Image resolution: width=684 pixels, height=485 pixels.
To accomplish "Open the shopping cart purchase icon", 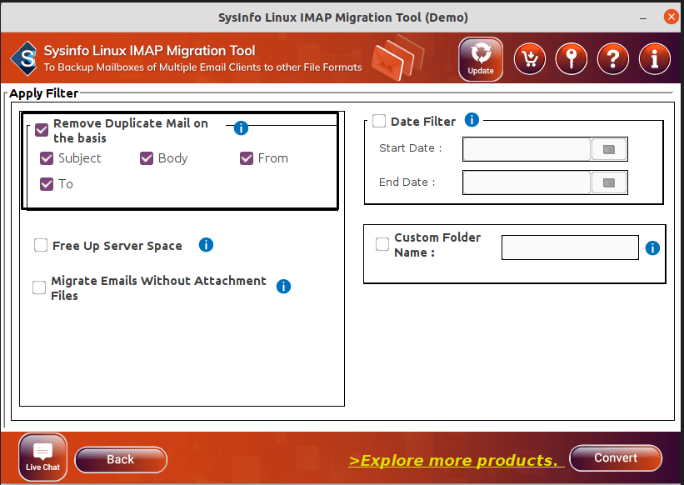I will [x=530, y=59].
